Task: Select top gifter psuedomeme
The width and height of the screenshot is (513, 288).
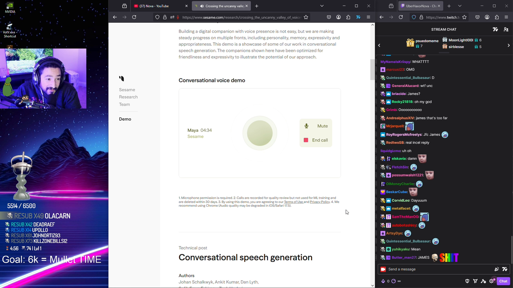Action: click(x=422, y=43)
